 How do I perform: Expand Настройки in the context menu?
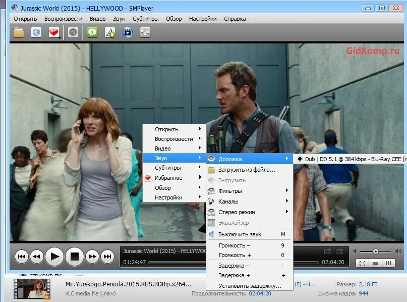click(174, 197)
